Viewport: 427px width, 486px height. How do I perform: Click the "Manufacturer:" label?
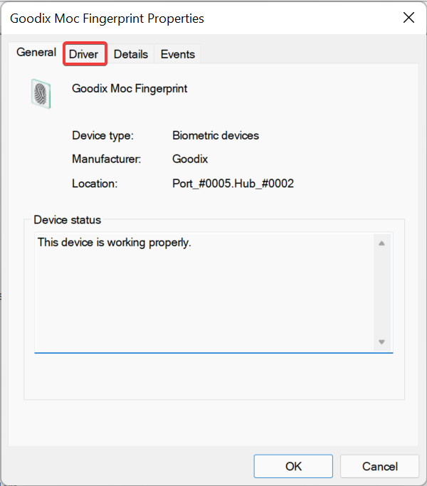point(106,159)
